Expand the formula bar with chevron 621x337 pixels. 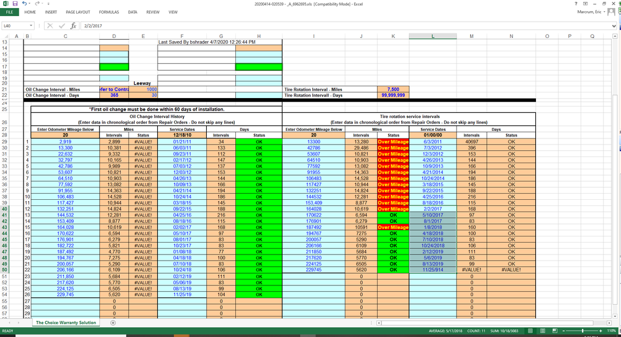pyautogui.click(x=615, y=26)
